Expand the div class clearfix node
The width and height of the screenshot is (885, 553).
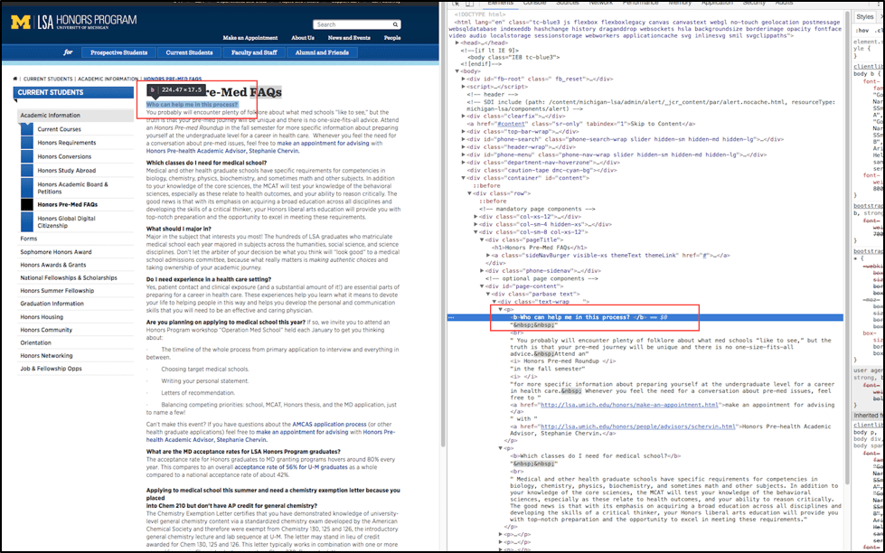[464, 117]
